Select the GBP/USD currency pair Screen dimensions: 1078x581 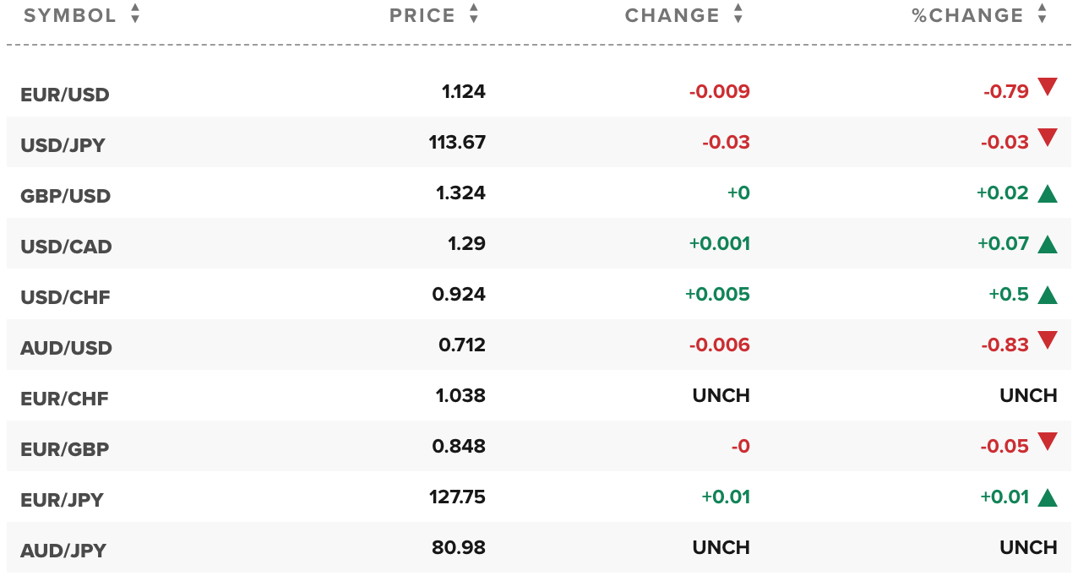point(65,196)
